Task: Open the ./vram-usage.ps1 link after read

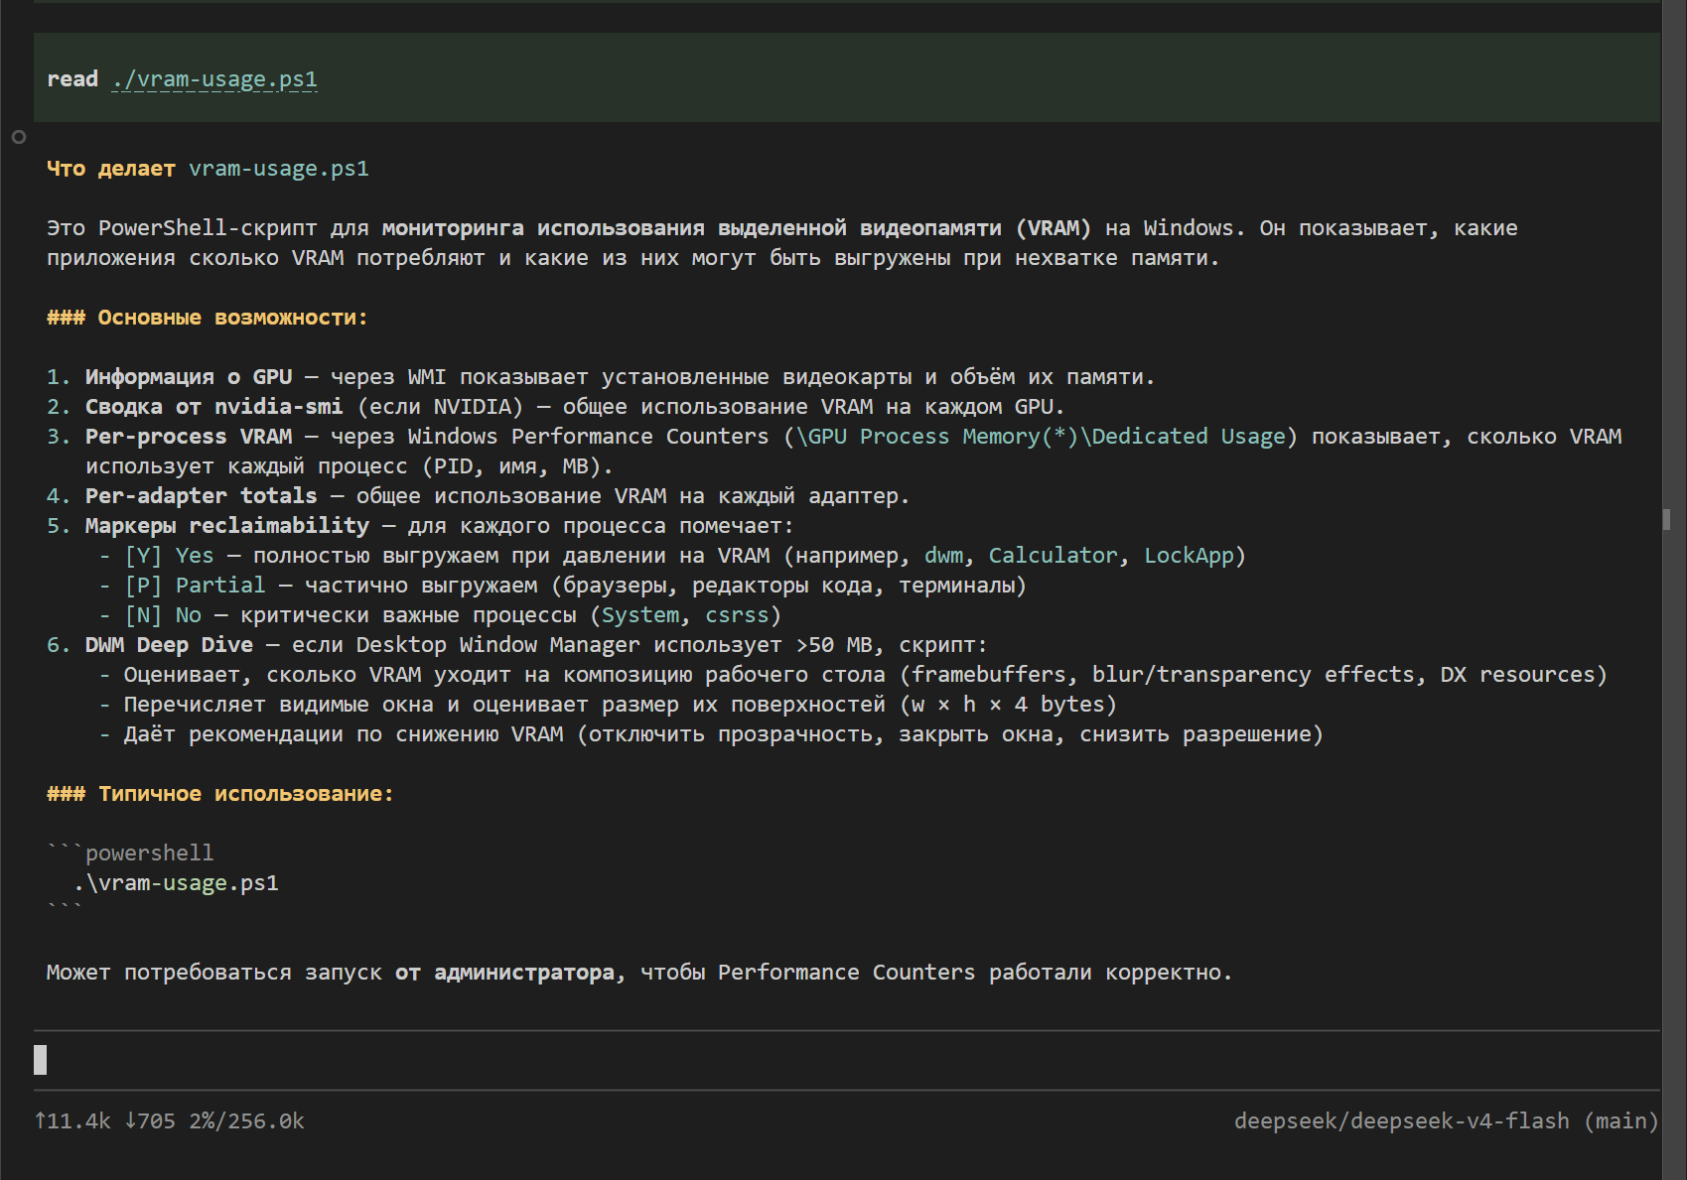Action: click(x=214, y=79)
